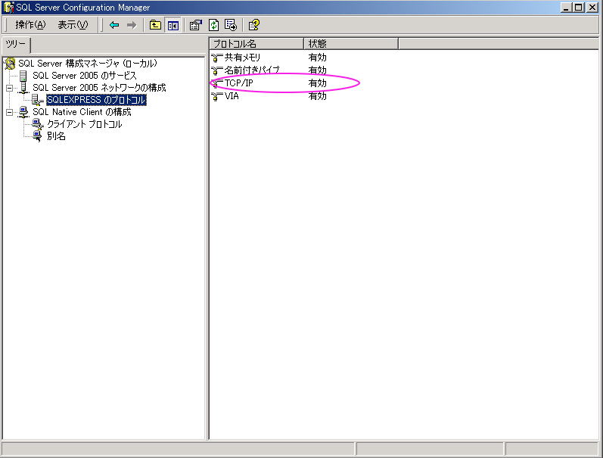Select SQL Server 2005 のサービス tree item
The width and height of the screenshot is (603, 458).
point(84,76)
